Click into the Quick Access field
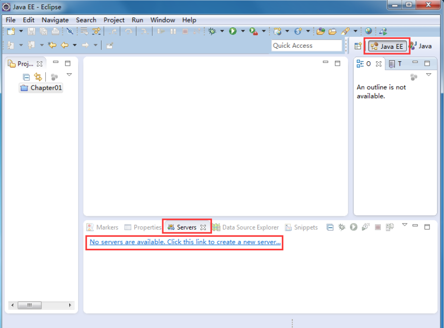Screen dimensions: 444x328 pyautogui.click(x=307, y=46)
